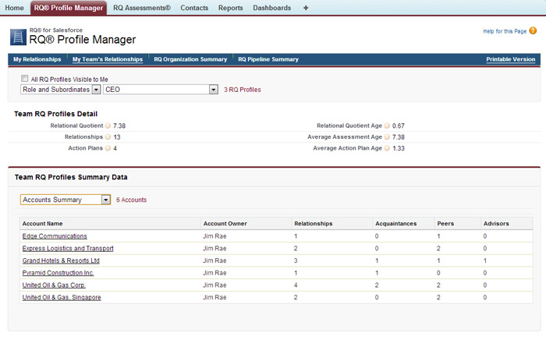
Task: Click the 6 Accounts count text
Action: (131, 200)
